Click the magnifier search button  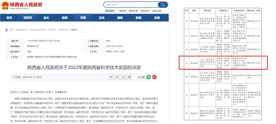163,5
